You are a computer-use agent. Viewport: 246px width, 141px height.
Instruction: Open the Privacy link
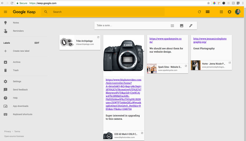pos(7,131)
